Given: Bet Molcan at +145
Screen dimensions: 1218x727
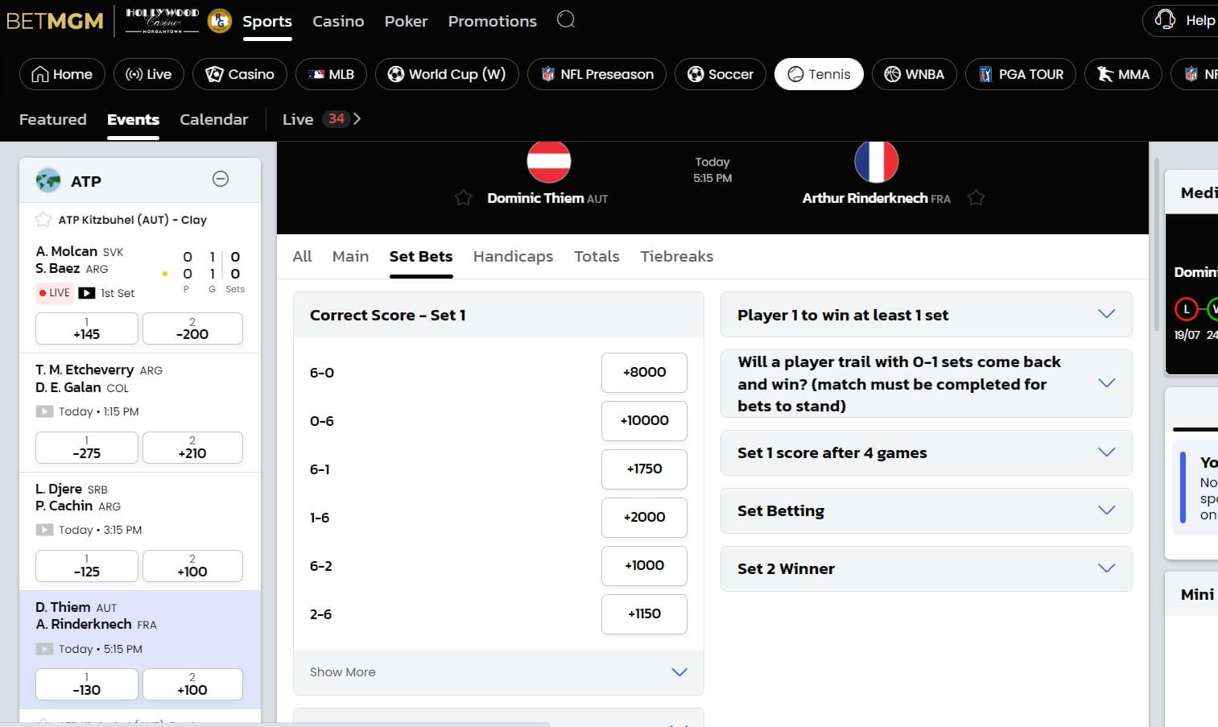Looking at the screenshot, I should coord(87,328).
